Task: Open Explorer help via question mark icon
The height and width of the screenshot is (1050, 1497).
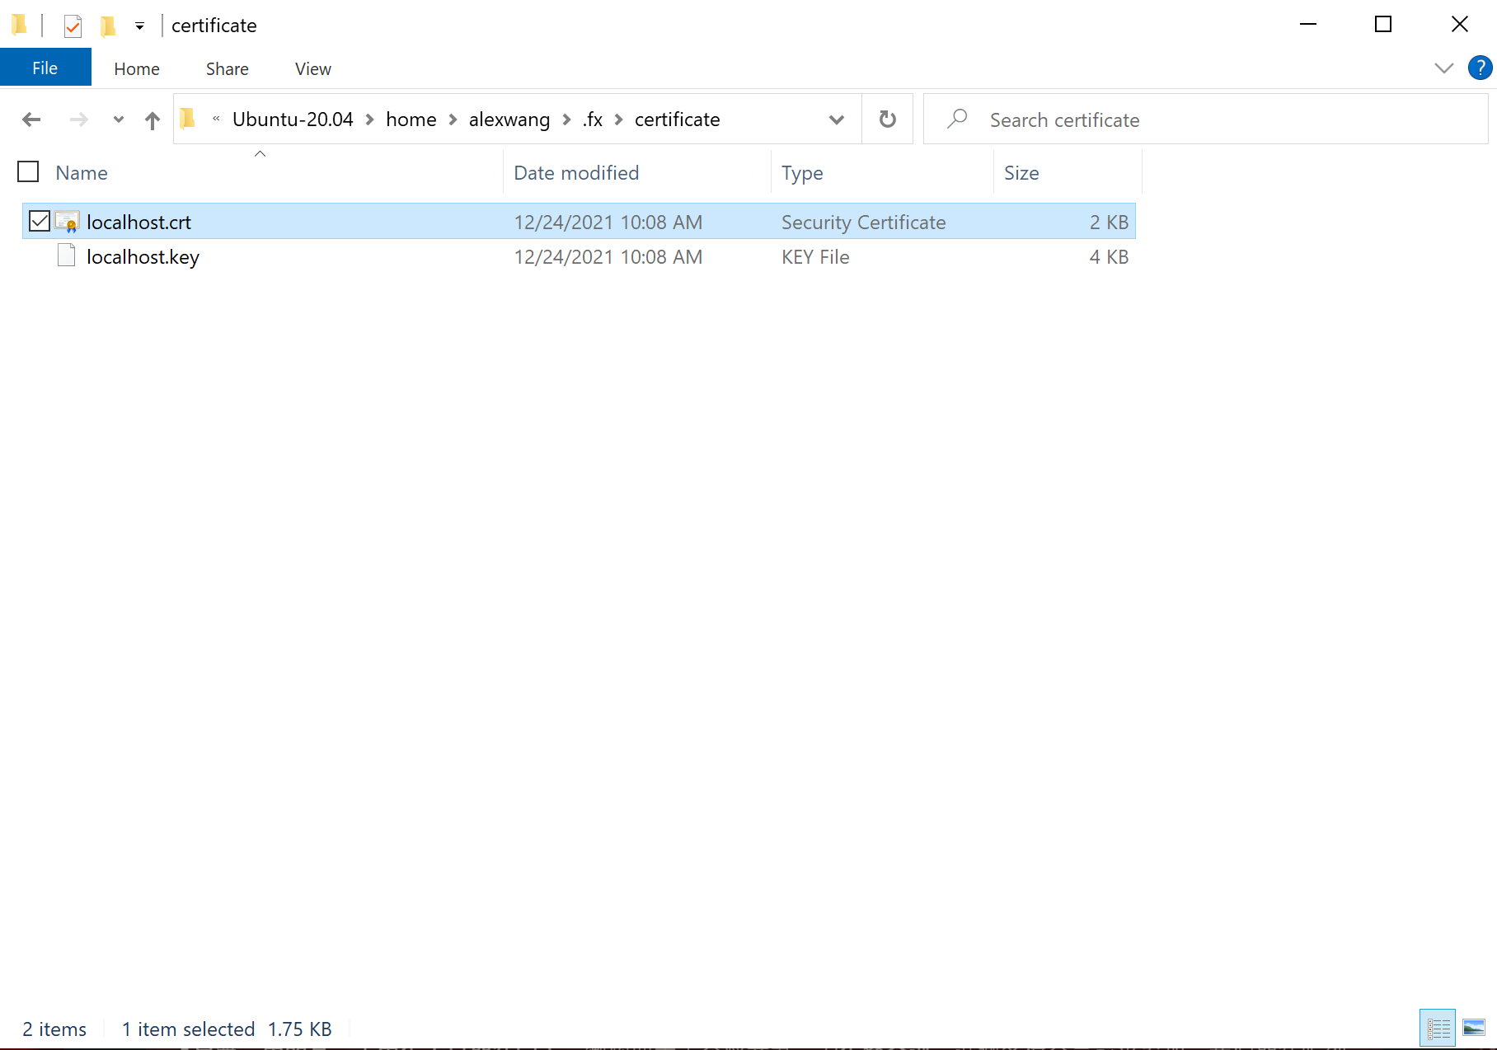Action: pyautogui.click(x=1480, y=68)
